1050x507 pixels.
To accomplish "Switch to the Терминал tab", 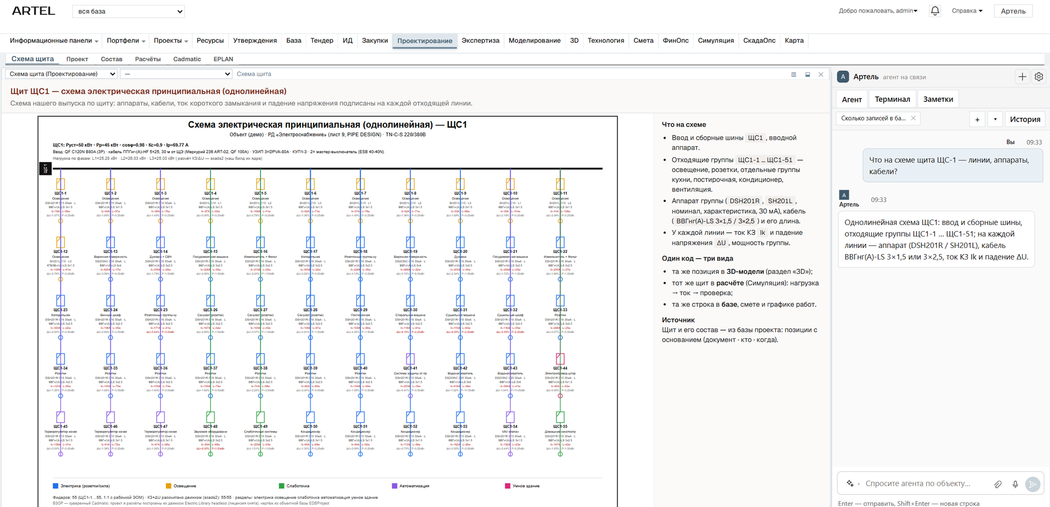I will (892, 99).
